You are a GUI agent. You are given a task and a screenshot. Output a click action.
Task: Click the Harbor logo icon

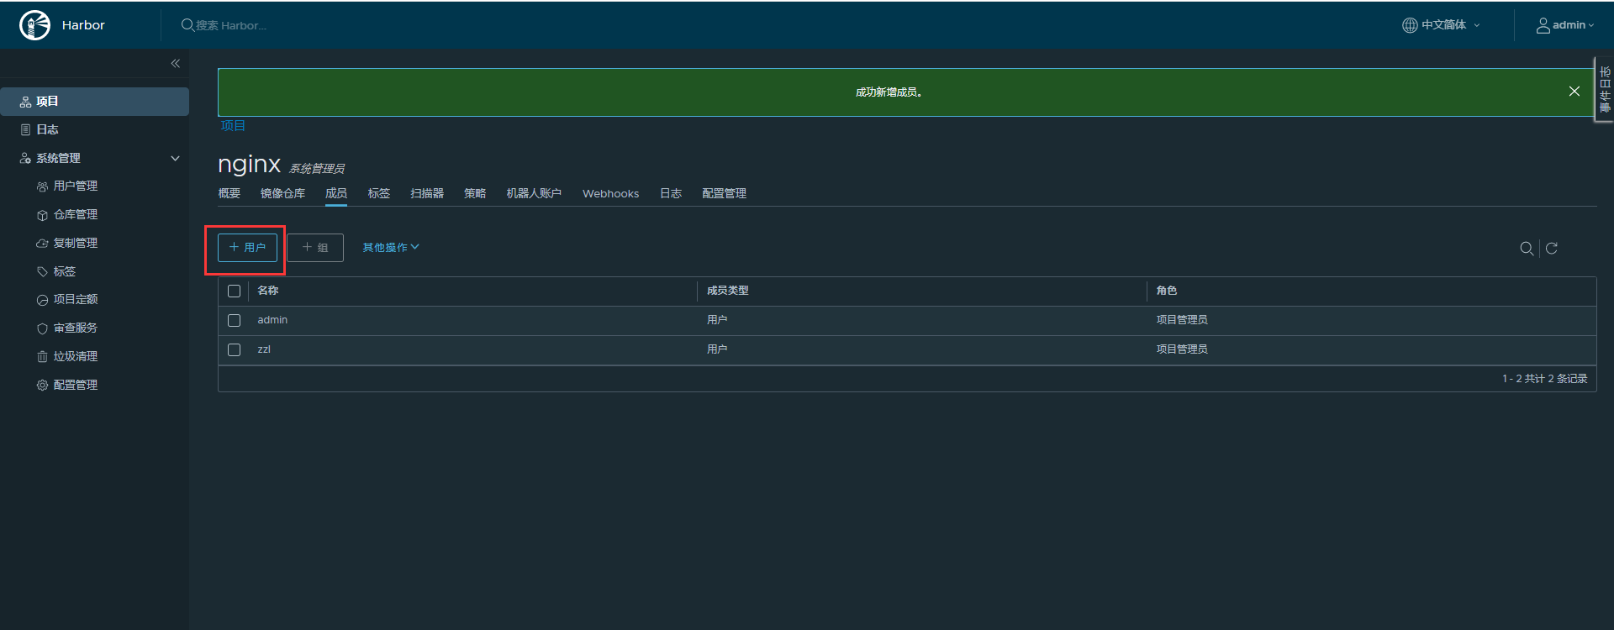34,25
